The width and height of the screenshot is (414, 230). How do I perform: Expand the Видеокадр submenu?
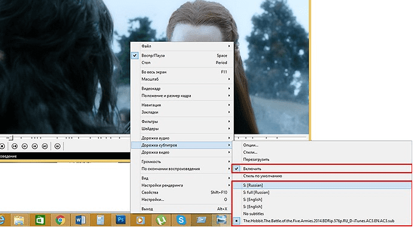coord(182,88)
